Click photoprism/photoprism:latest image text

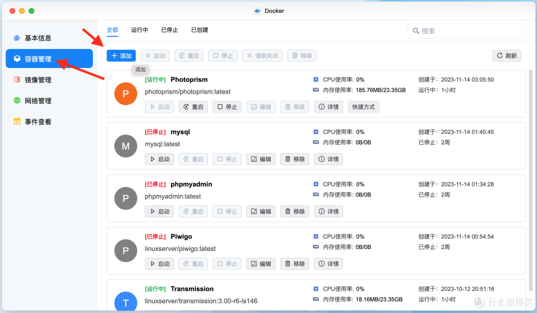tap(187, 92)
